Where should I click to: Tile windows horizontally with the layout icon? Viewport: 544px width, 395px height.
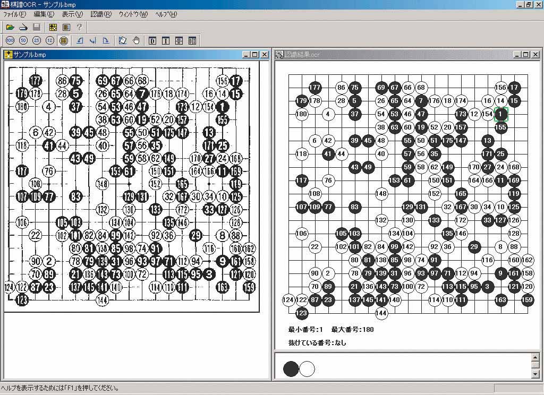tap(179, 41)
